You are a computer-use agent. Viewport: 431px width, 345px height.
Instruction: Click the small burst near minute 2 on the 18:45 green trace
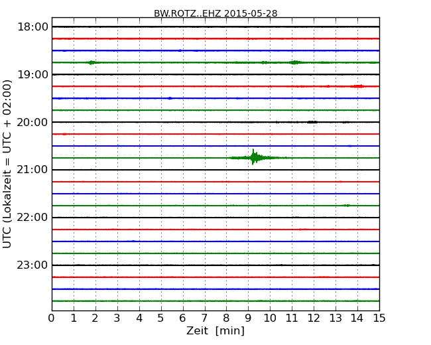[92, 62]
